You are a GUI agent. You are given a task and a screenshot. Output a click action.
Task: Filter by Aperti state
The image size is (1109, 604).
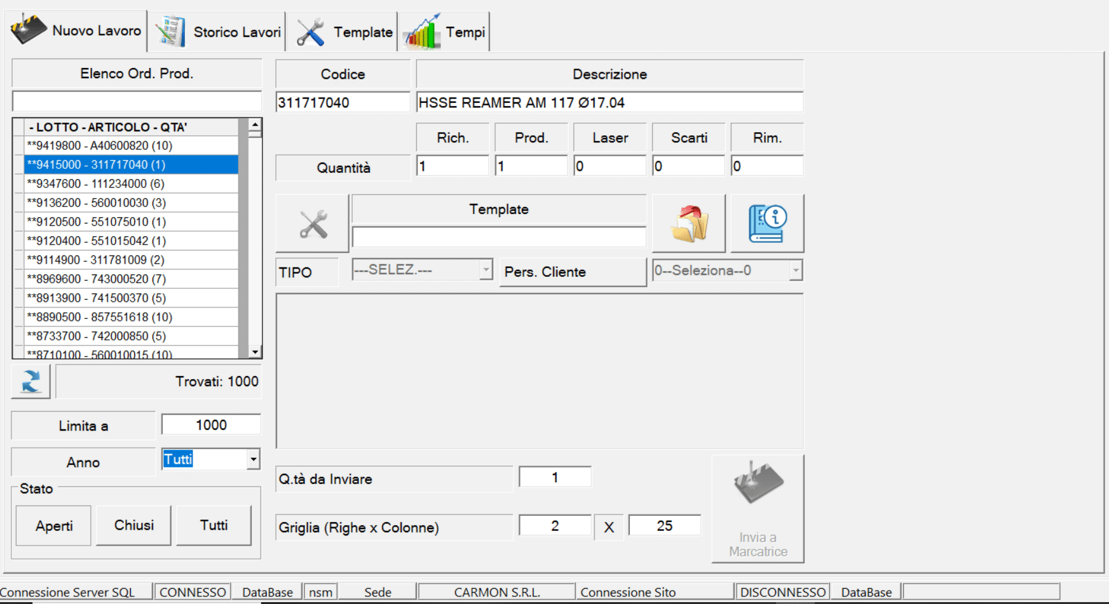click(x=54, y=526)
